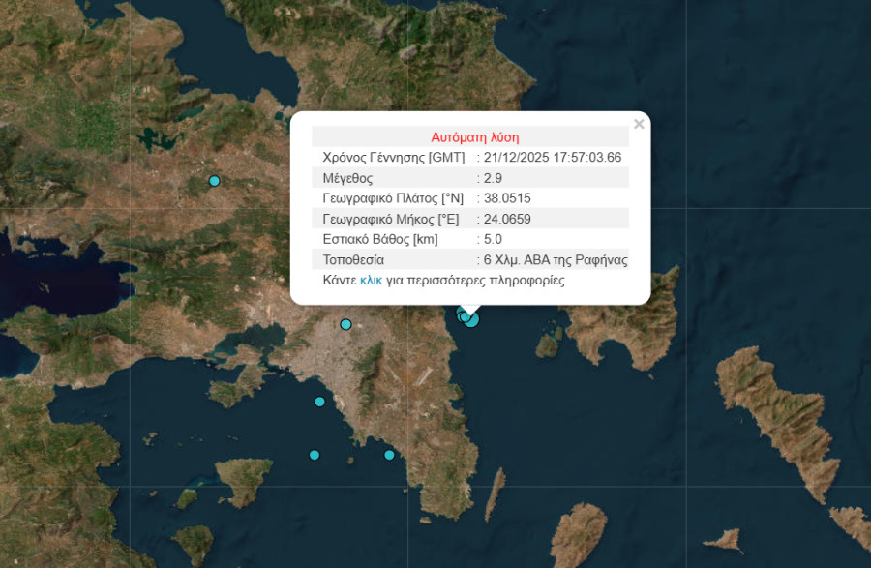Click the latitude value 38.0515

(x=507, y=198)
